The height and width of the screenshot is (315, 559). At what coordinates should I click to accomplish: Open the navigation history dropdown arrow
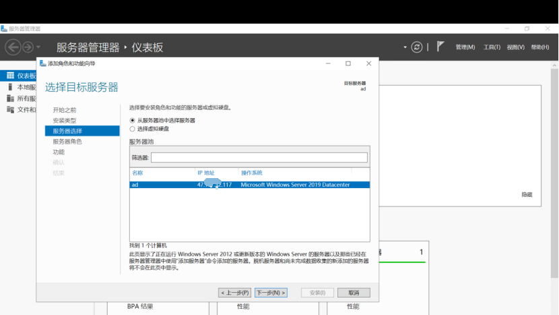[38, 47]
